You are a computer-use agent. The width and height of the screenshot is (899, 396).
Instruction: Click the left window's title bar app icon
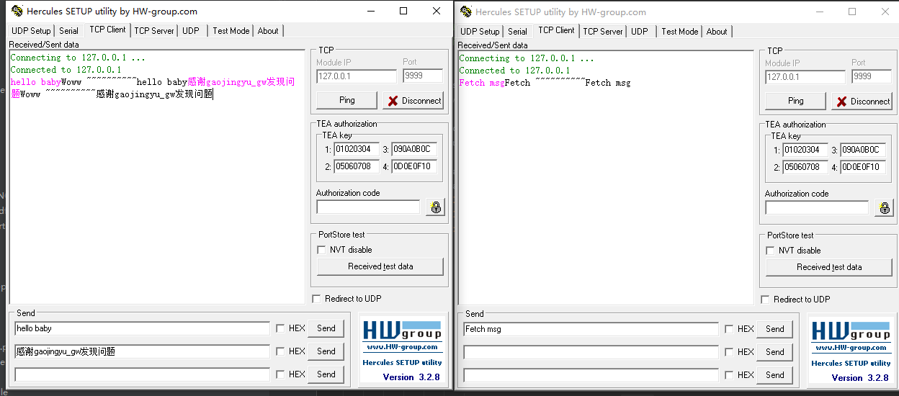click(16, 12)
